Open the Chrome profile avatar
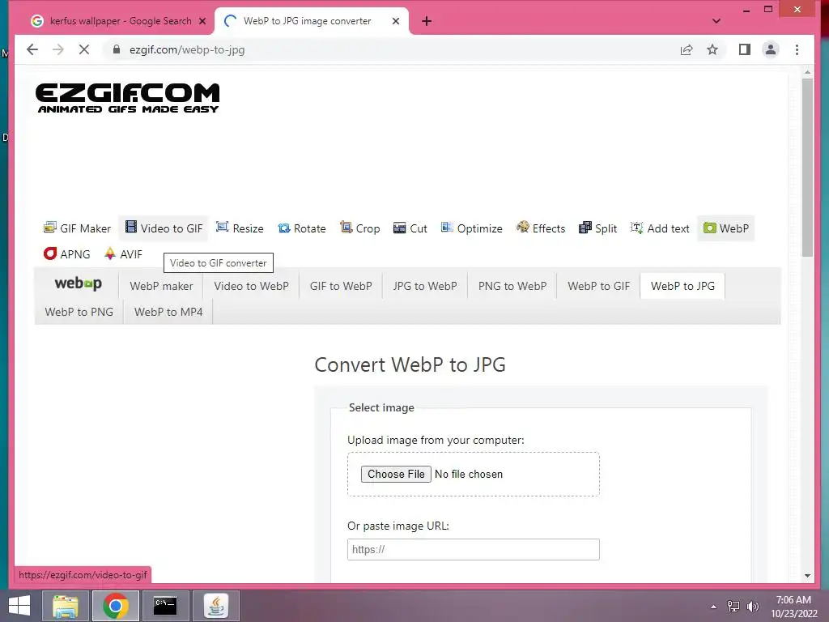 (771, 49)
